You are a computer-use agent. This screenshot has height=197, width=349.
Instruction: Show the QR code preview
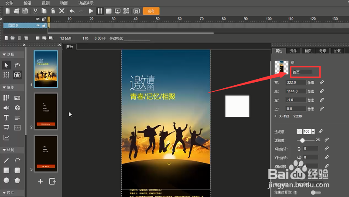(x=126, y=11)
